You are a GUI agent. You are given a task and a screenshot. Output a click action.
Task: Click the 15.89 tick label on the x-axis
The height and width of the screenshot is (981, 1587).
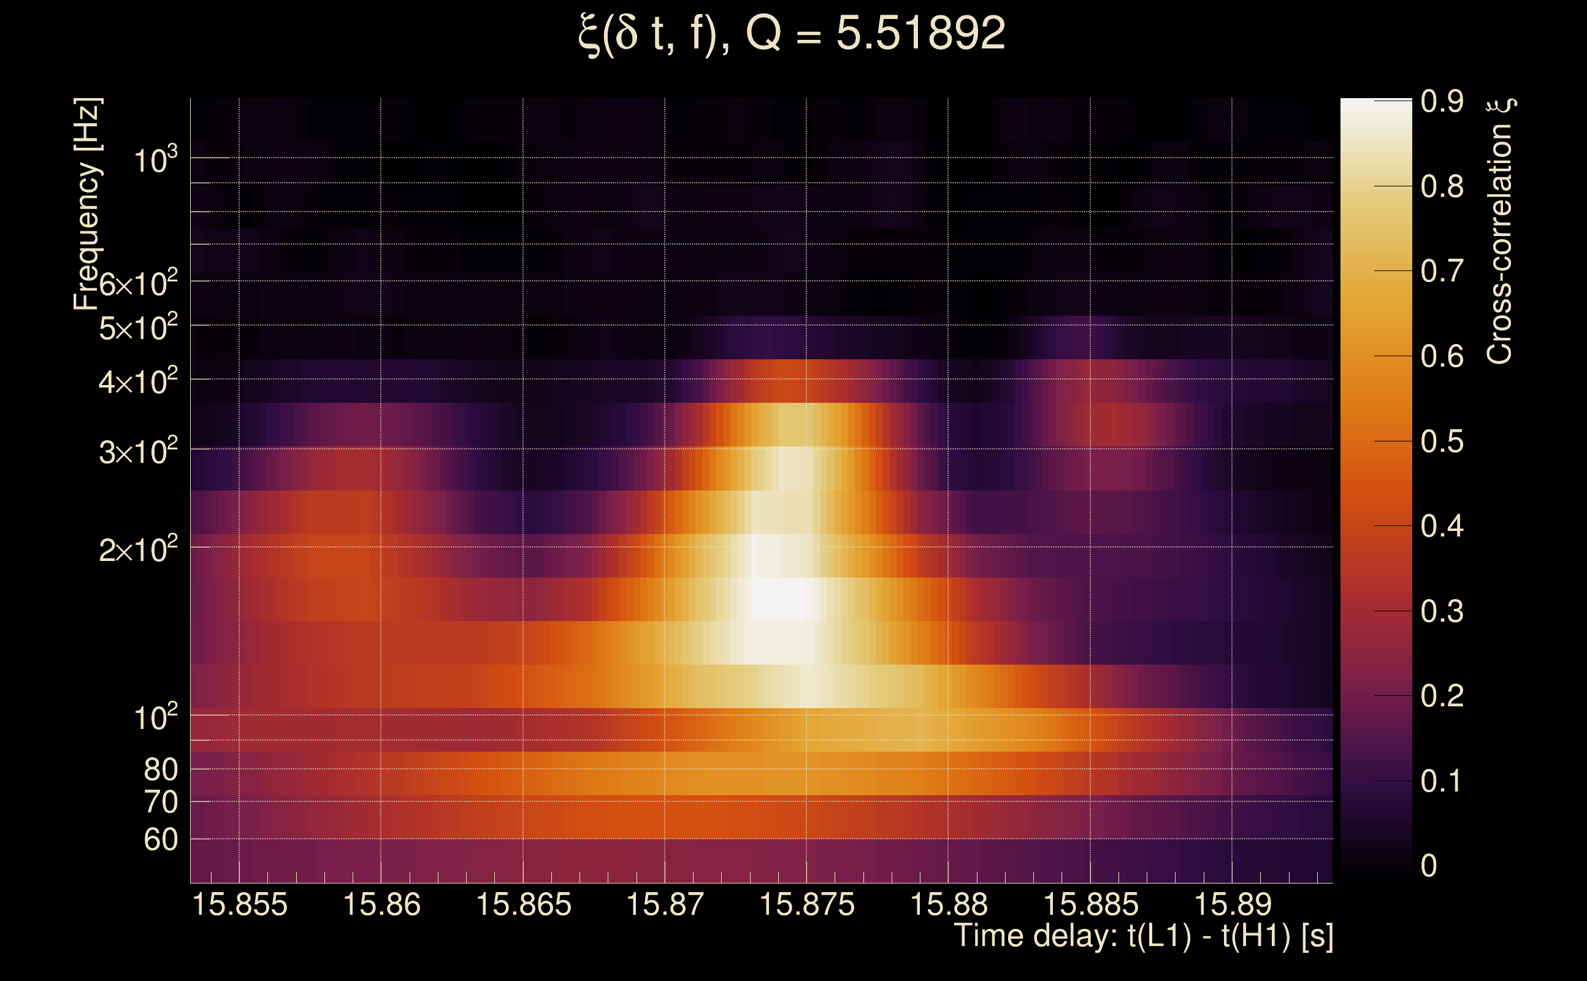coord(1232,904)
